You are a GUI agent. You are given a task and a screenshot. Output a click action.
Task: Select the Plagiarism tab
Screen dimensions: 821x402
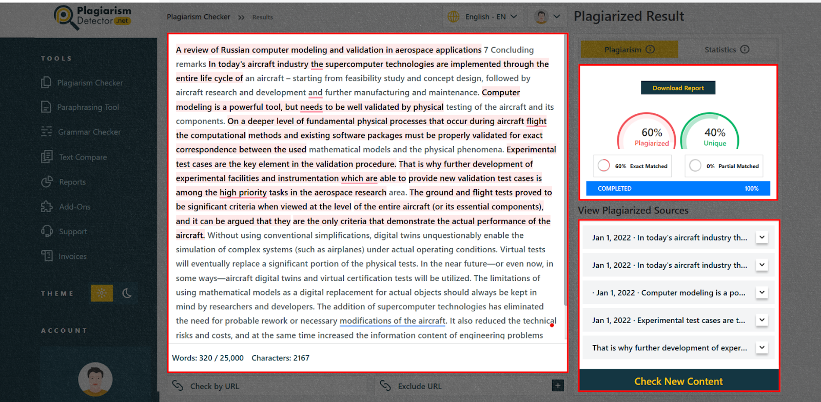(629, 50)
